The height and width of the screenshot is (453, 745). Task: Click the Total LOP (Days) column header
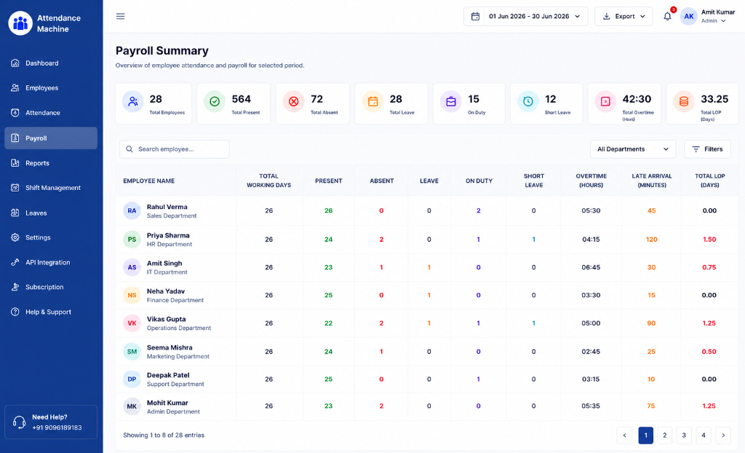click(710, 181)
